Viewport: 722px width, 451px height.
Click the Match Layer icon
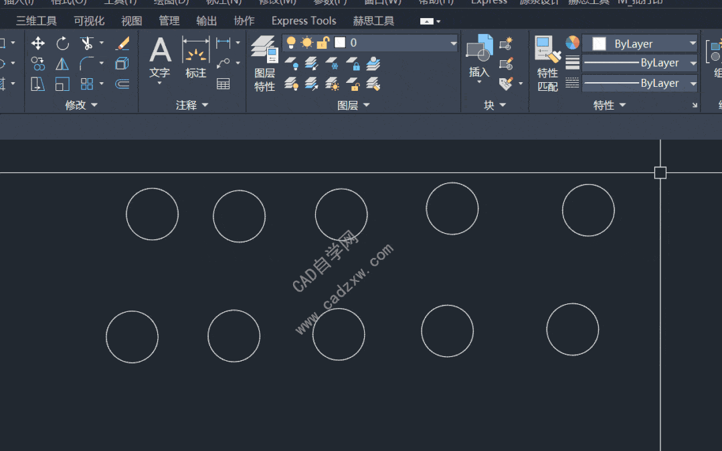[373, 84]
